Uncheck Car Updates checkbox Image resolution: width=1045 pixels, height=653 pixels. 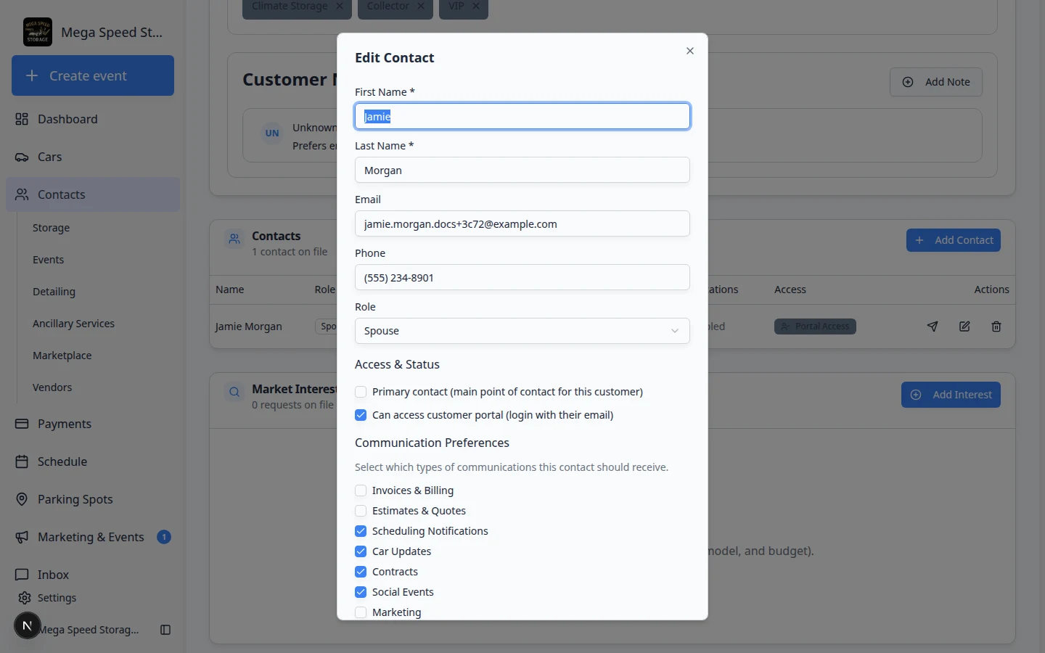click(x=361, y=551)
